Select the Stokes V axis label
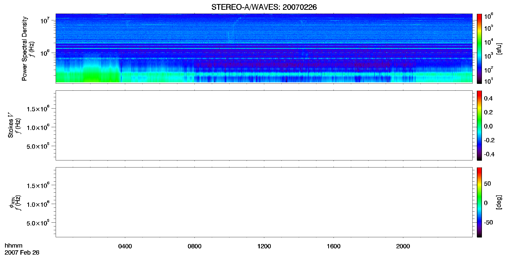The height and width of the screenshot is (272, 528). pos(11,125)
